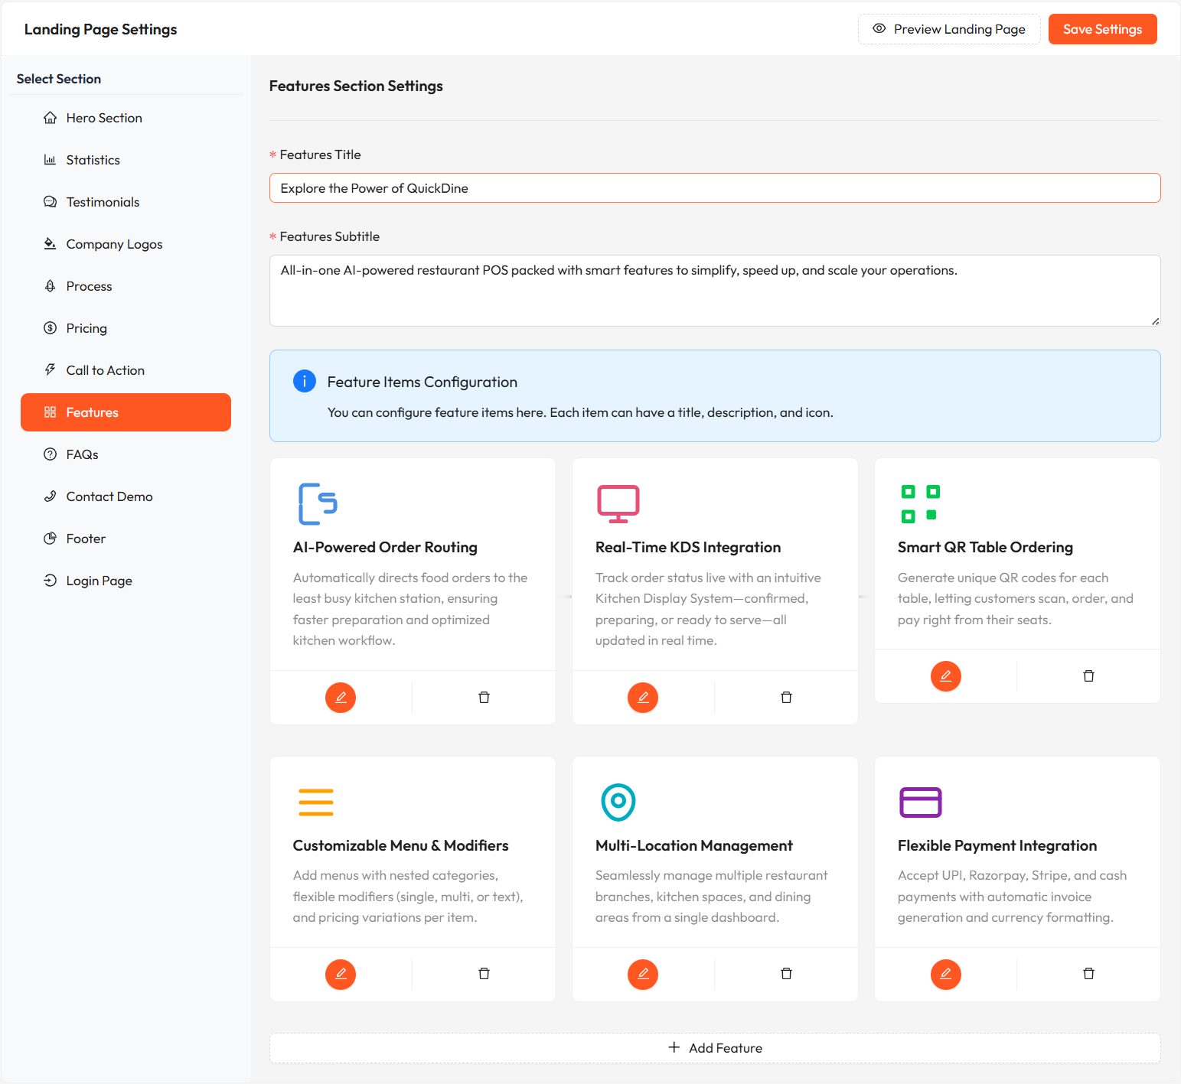Click the orange menu lines icon
Screen dimensions: 1181x1084
coord(316,802)
